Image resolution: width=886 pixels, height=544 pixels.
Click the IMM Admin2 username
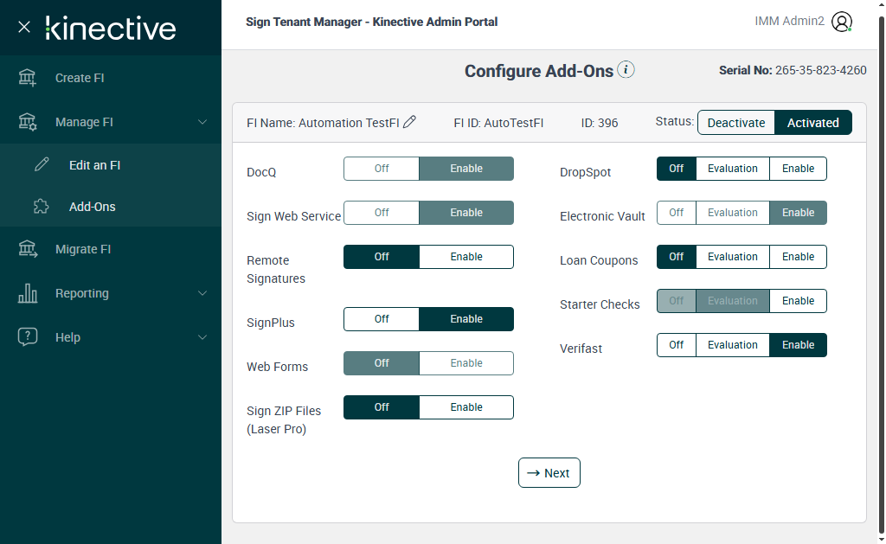tap(789, 21)
